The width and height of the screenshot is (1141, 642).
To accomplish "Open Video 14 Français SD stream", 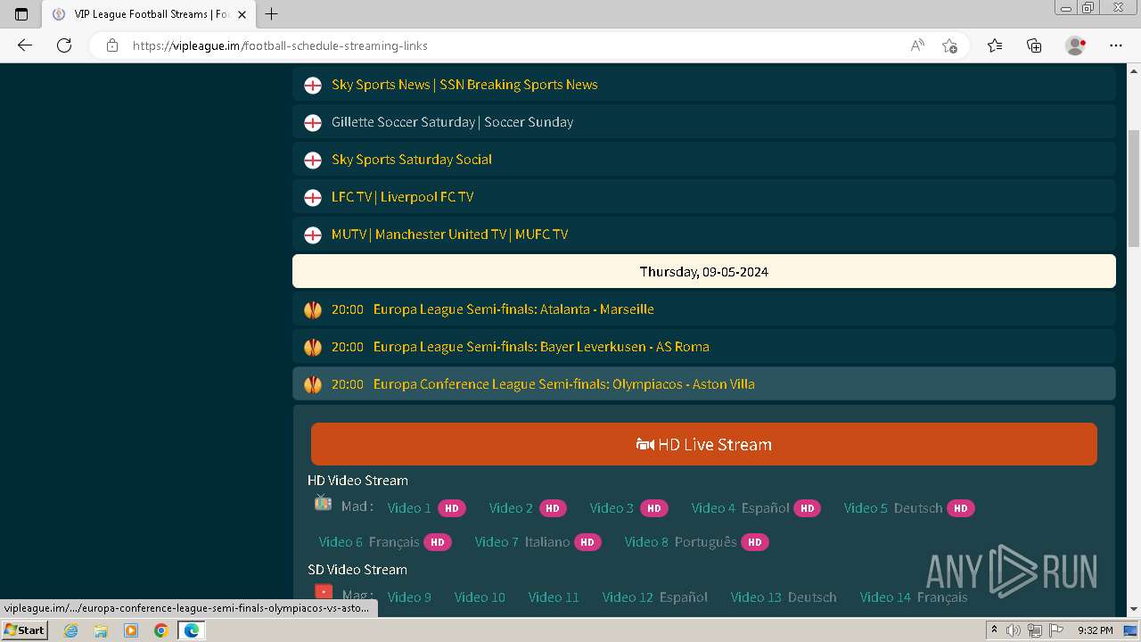I will coord(914,597).
